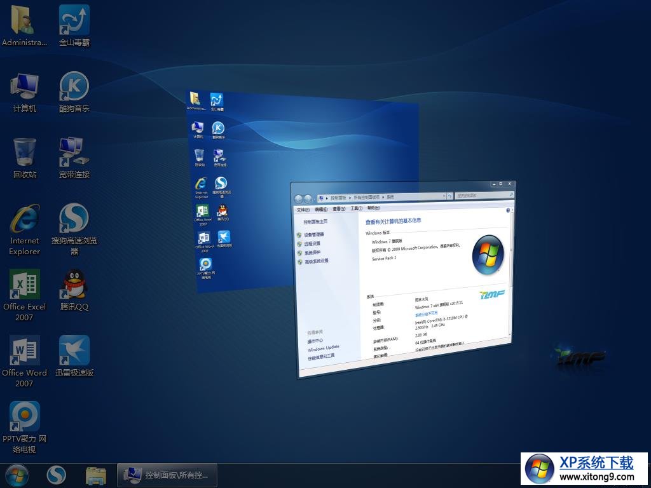Viewport: 651px width, 488px height.
Task: Click the 2.00 GB memory value
Action: (x=421, y=335)
